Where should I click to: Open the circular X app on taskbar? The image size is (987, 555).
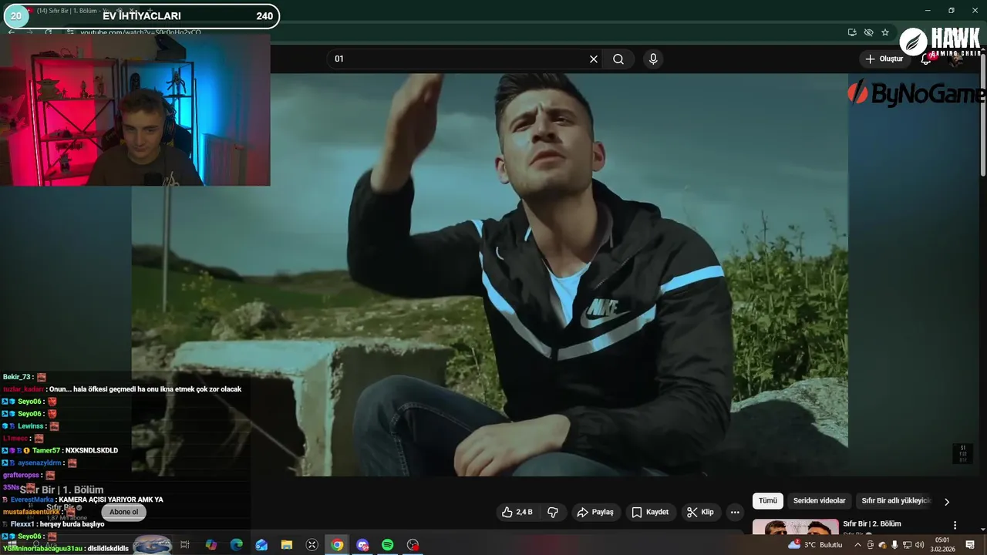point(312,545)
